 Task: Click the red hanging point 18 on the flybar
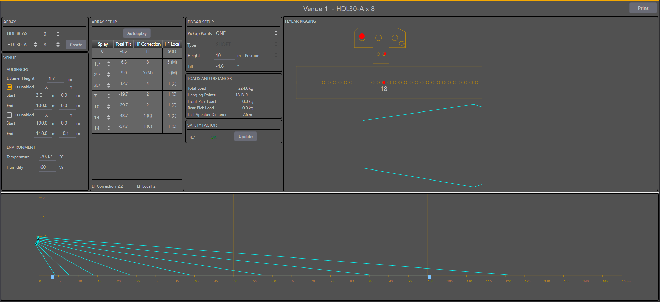(384, 82)
